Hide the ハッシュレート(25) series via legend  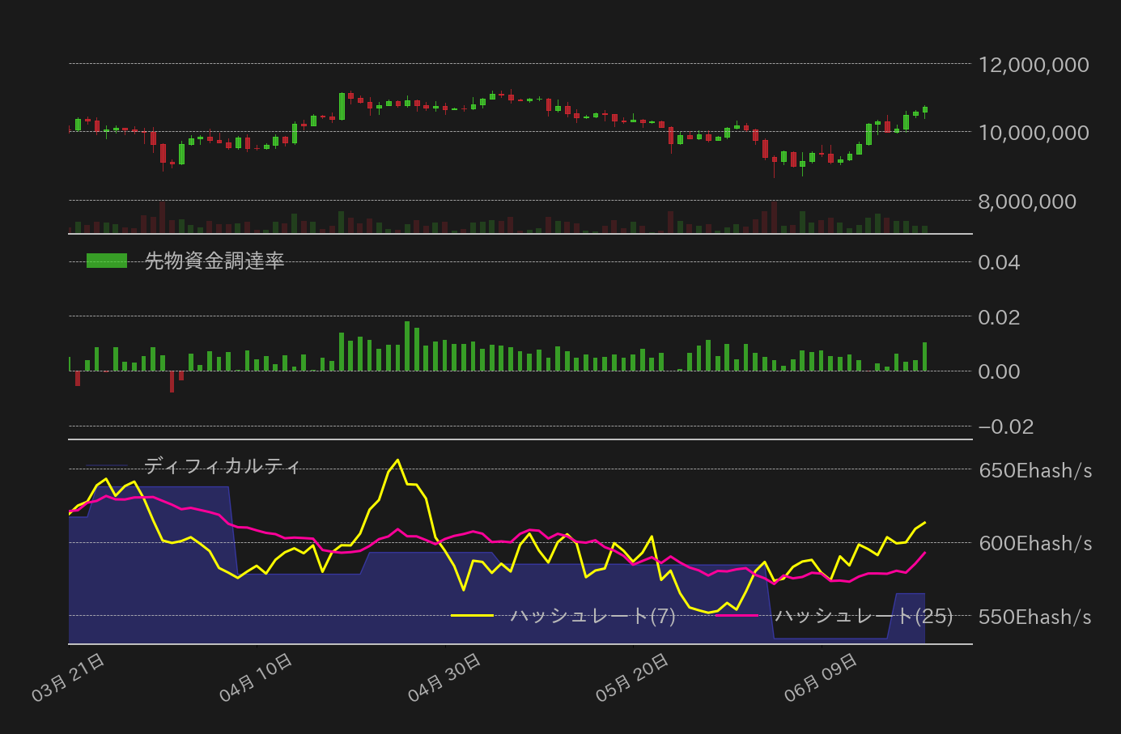[x=863, y=616]
